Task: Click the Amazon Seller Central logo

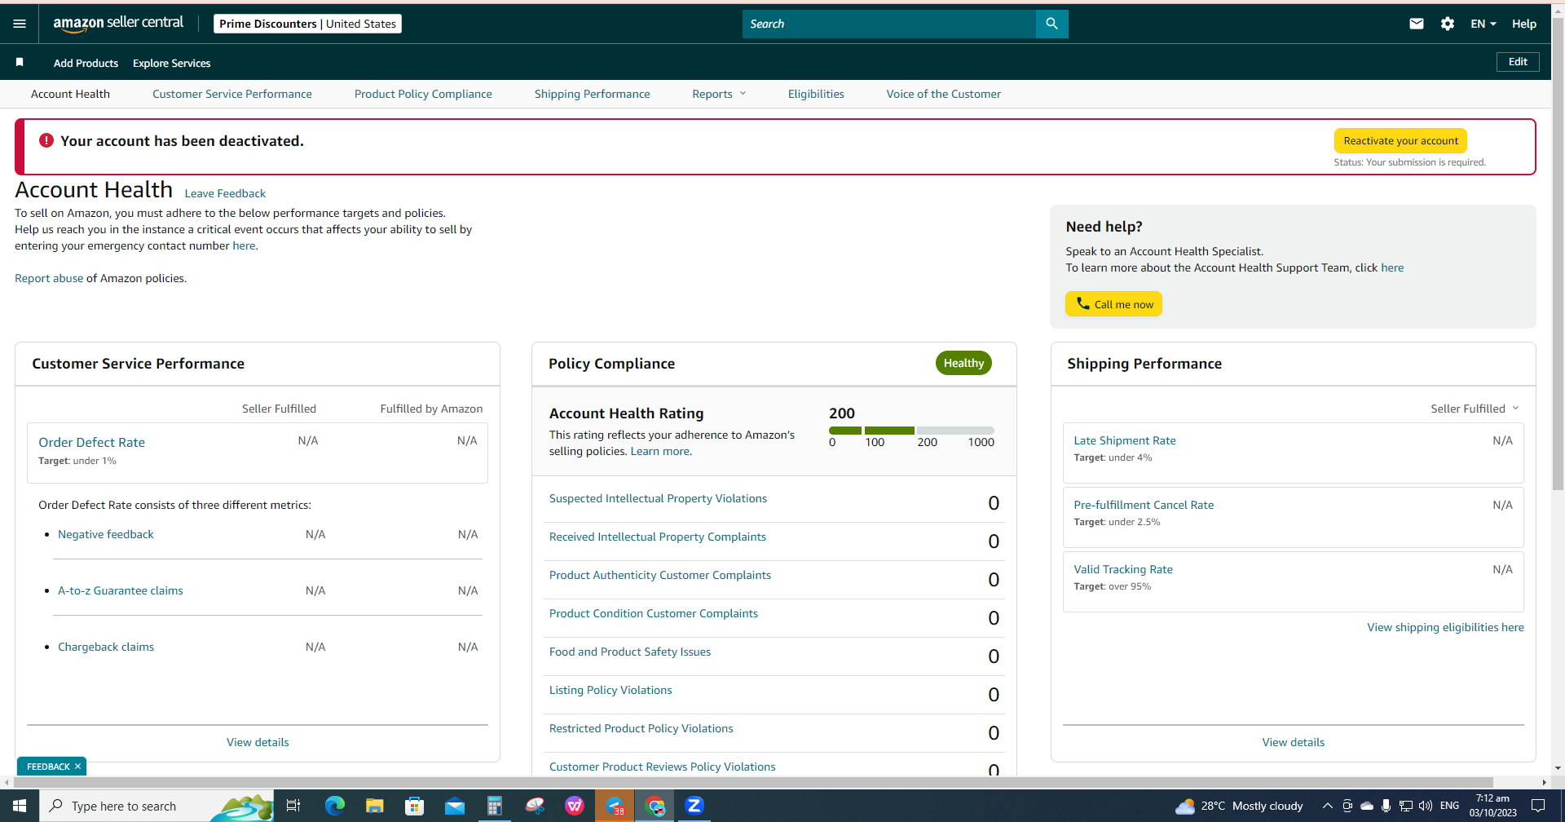Action: [x=118, y=24]
